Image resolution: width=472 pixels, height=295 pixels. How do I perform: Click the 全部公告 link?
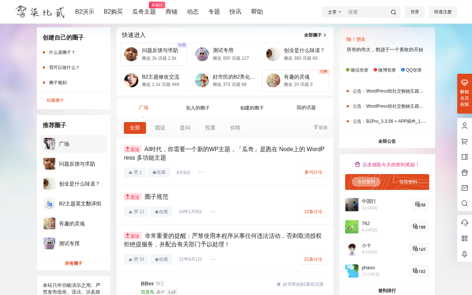[x=387, y=141]
